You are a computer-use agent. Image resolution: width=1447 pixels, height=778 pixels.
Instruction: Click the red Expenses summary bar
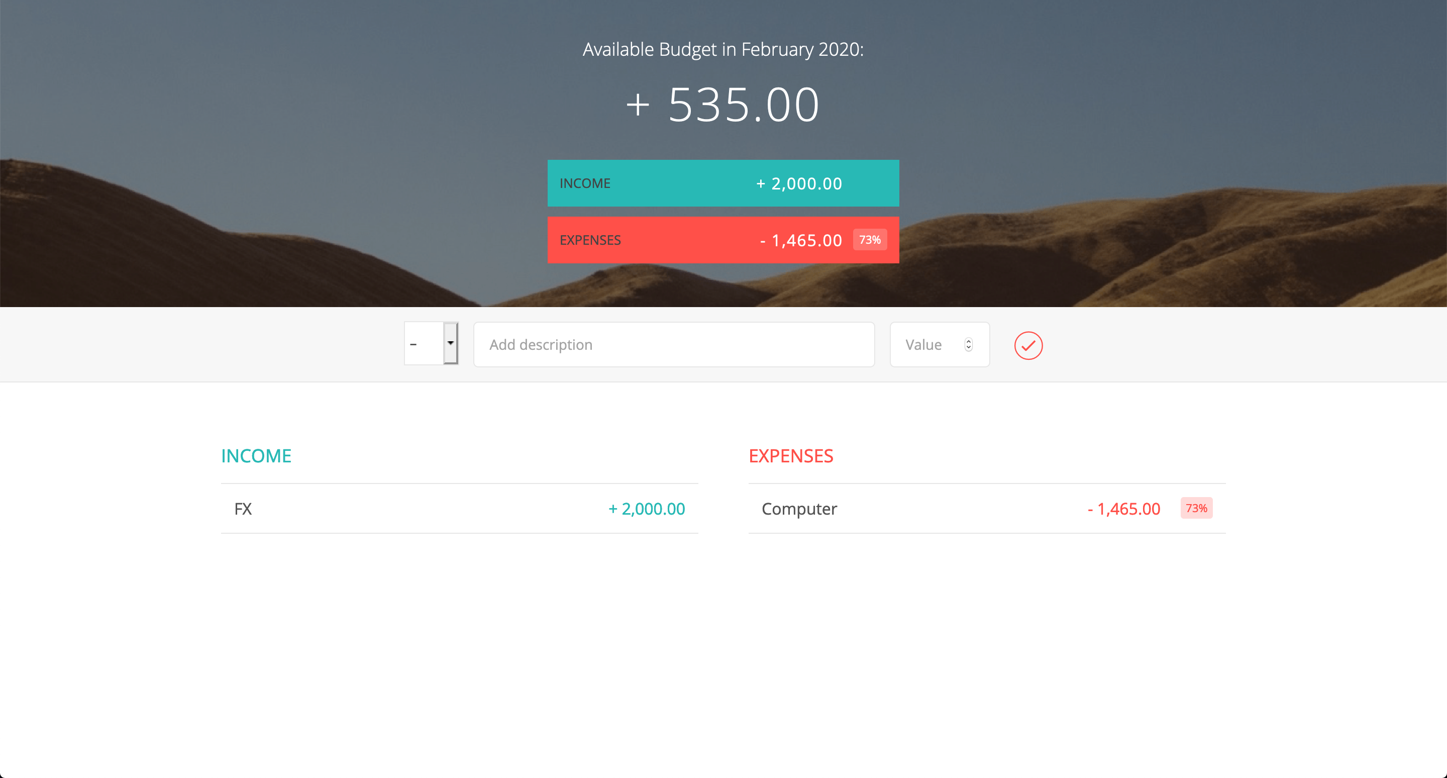tap(724, 240)
